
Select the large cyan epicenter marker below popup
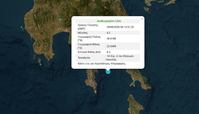pyautogui.click(x=108, y=72)
